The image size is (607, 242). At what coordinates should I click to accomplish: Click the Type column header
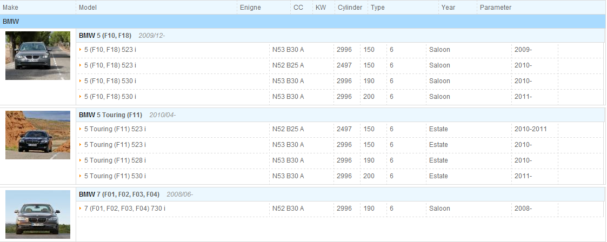(x=378, y=8)
